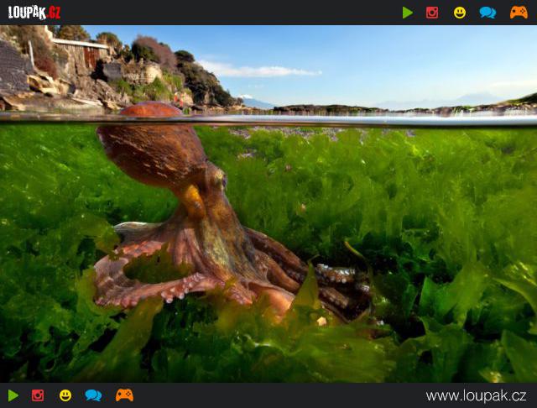Image resolution: width=537 pixels, height=408 pixels.
Task: Open the blue chat bubbles in bottom bar
Action: [x=93, y=395]
